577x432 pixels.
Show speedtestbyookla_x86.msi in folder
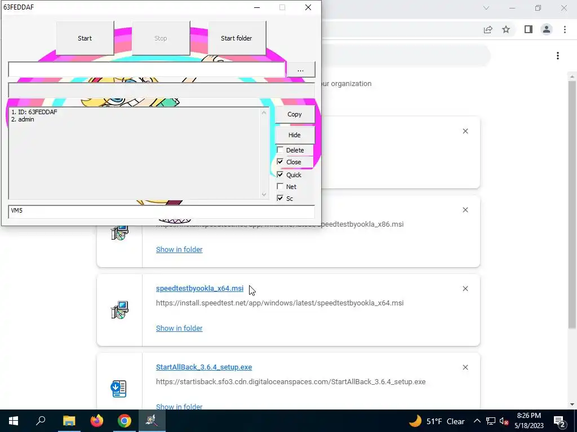179,249
